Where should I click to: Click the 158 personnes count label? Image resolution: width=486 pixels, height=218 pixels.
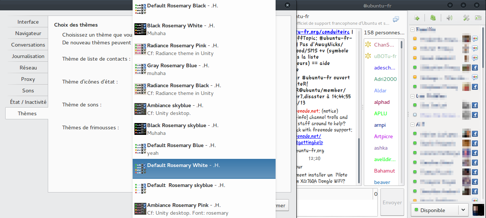pyautogui.click(x=385, y=33)
